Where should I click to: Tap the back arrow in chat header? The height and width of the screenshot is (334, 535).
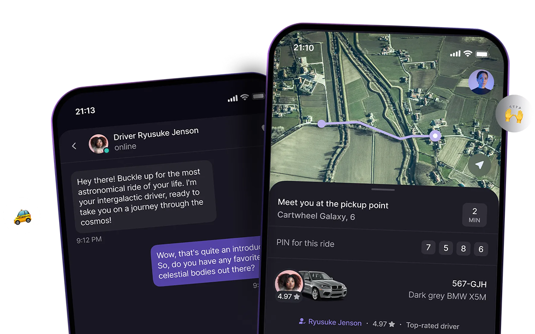tap(74, 146)
